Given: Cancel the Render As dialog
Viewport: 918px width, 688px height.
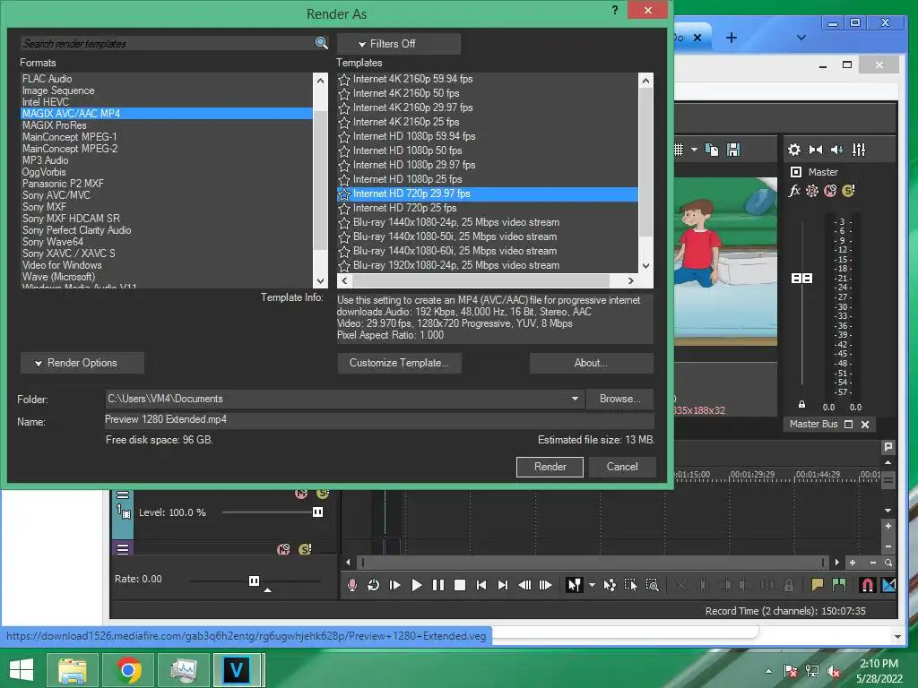Looking at the screenshot, I should click(x=622, y=467).
